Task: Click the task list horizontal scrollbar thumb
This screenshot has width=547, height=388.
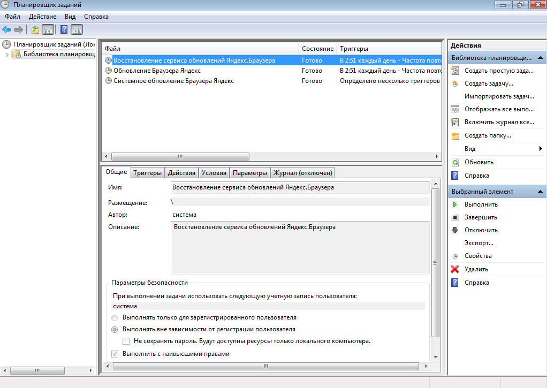Action: coord(180,157)
